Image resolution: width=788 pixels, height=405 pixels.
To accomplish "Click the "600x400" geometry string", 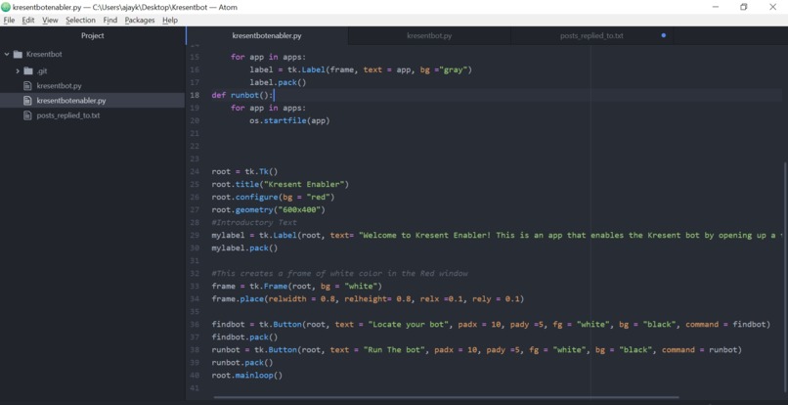I will point(299,209).
